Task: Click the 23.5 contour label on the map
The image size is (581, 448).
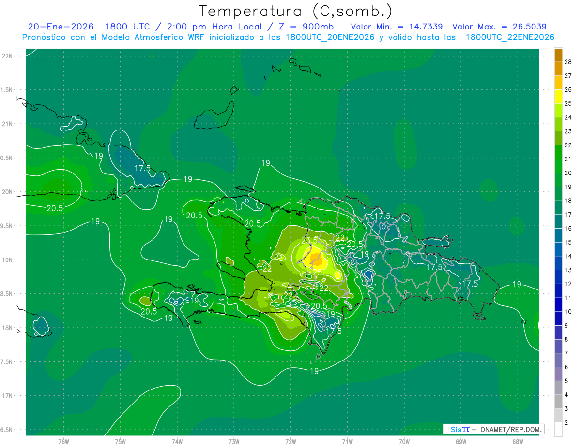Action: point(310,240)
